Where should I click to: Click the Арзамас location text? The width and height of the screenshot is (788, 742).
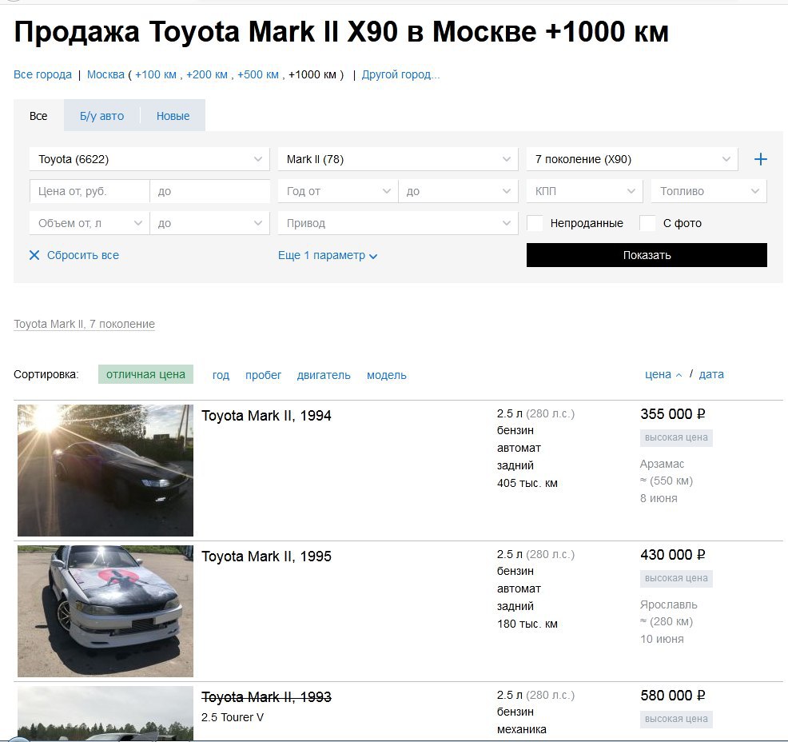point(662,464)
